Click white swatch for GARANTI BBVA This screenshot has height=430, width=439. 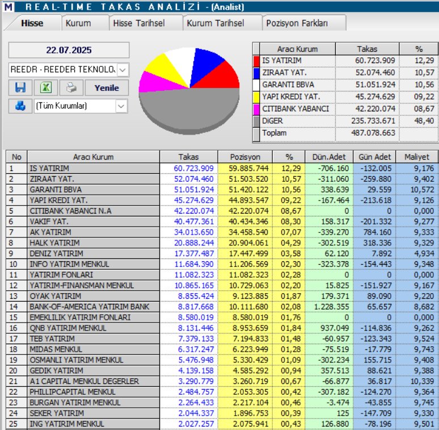[x=256, y=85]
